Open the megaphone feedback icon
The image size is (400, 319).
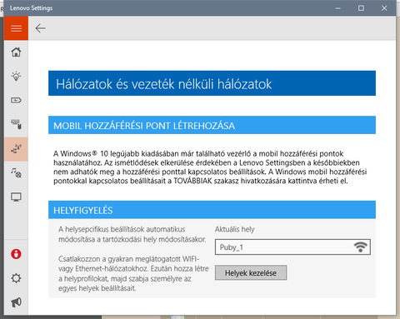point(16,302)
